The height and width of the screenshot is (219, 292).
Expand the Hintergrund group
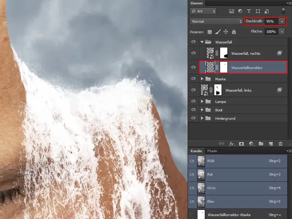(202, 118)
